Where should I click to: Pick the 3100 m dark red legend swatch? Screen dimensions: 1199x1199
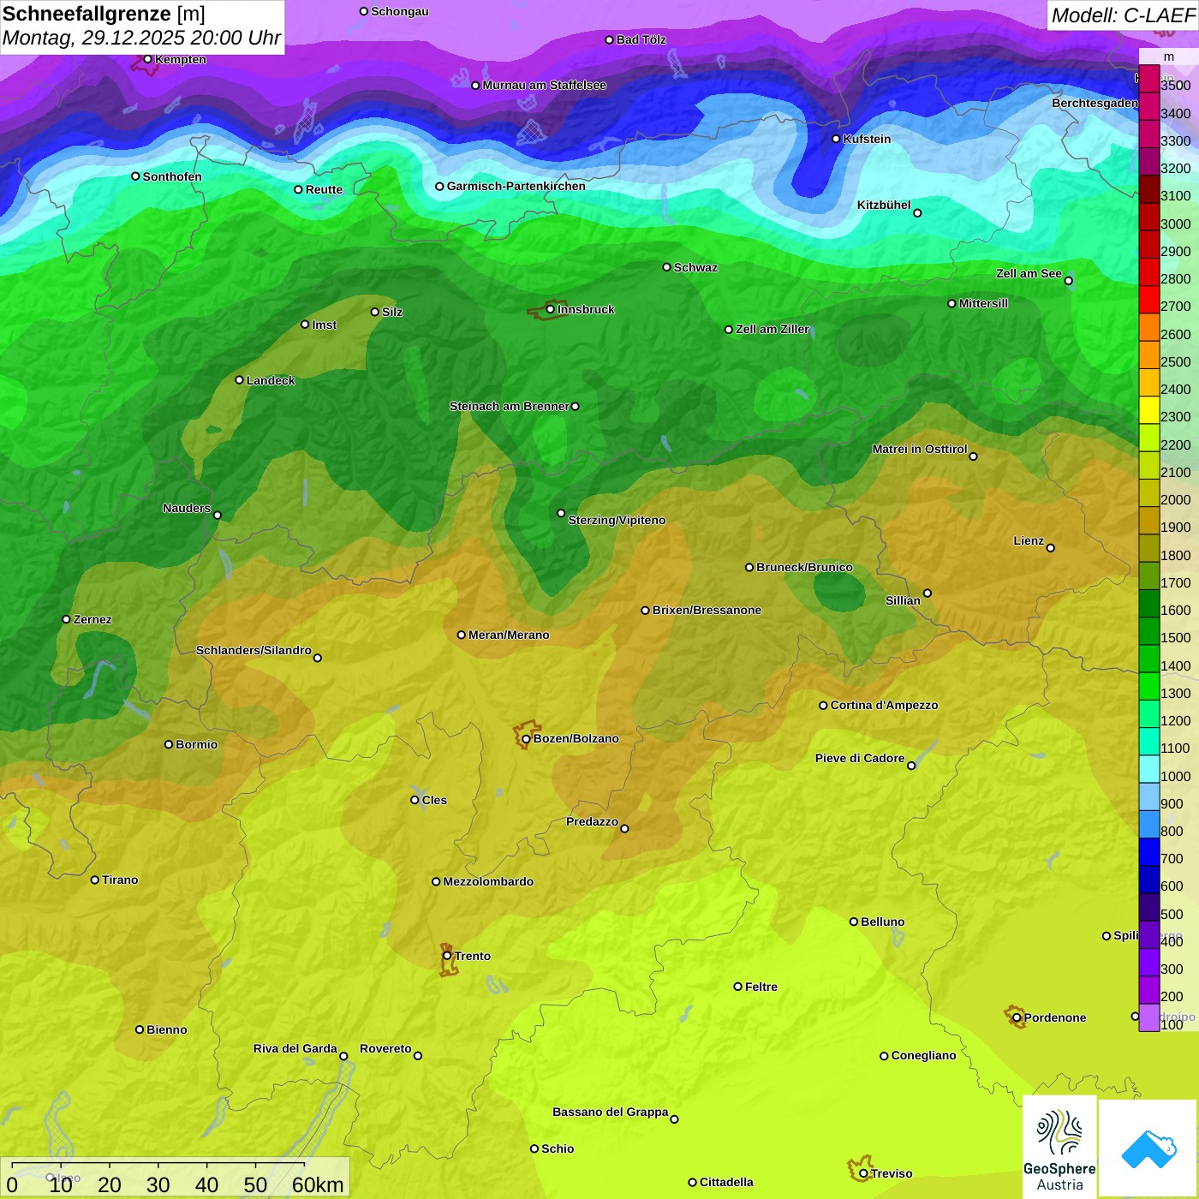(1148, 190)
